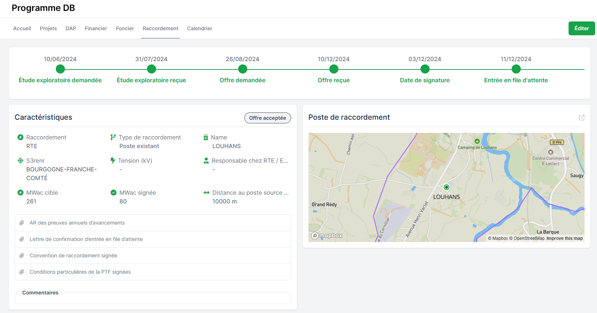Click paperclip icon for Convention de raccordement signée
597x313 pixels.
(22, 255)
